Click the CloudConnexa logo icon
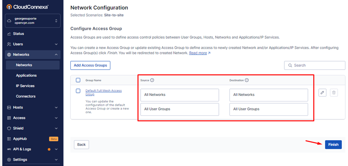348x166 pixels. pos(9,7)
